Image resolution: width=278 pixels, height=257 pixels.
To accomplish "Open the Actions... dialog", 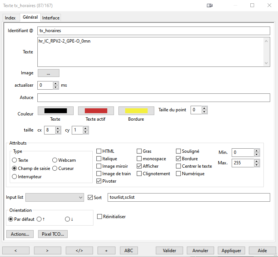I will (20, 234).
